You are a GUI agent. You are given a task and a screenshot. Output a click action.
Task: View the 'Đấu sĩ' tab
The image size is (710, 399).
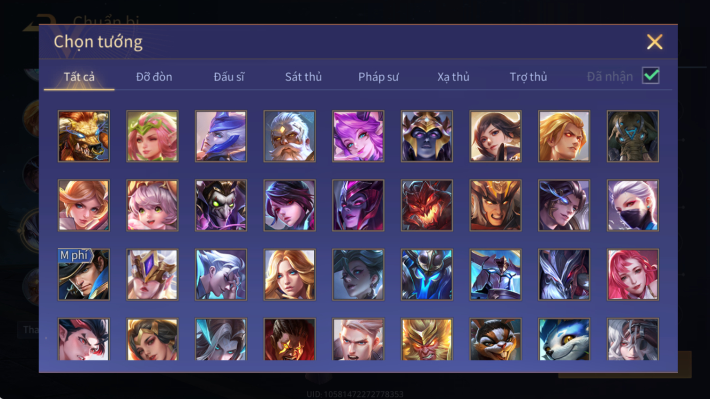[x=229, y=77]
